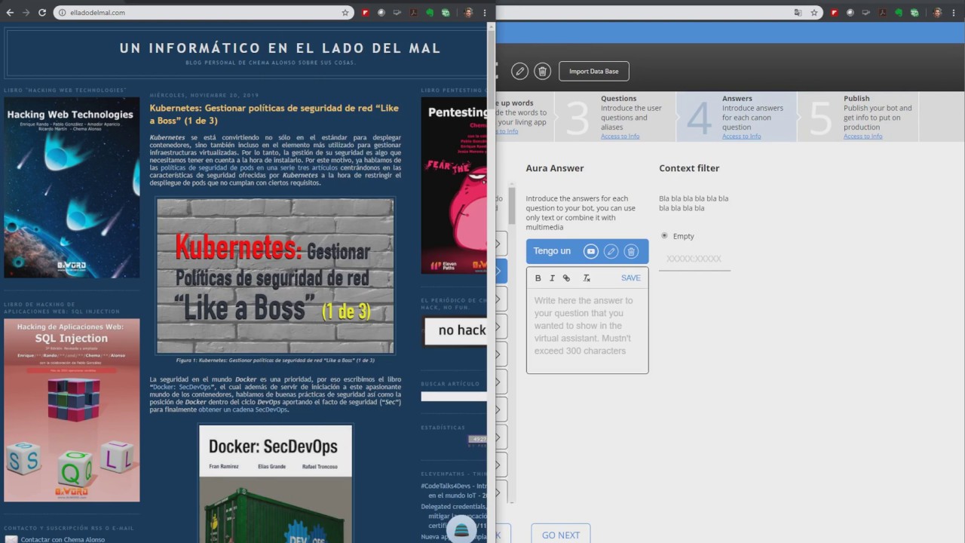Open the #CodeTalks4Devs ElevenPaths entry
The image size is (965, 543).
(454, 490)
